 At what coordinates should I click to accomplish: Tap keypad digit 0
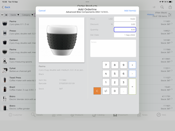tap(114, 91)
